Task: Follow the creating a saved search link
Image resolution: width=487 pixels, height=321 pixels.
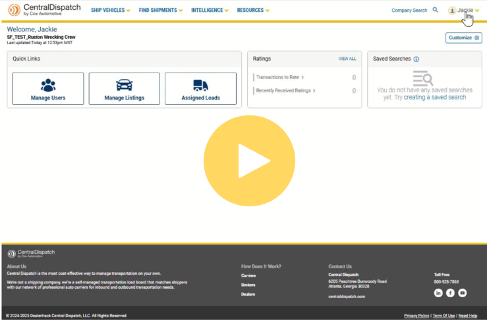Action: (434, 98)
